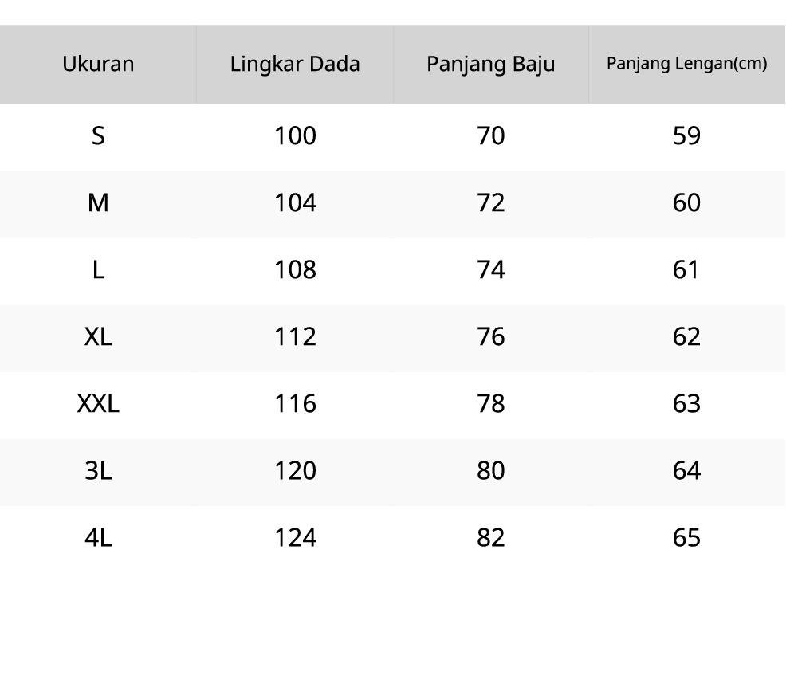Select the size S cell
Screen dimensions: 786x675
click(x=98, y=136)
